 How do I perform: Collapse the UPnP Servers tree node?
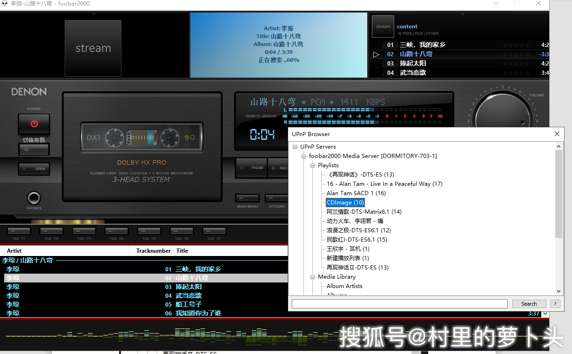click(x=295, y=147)
